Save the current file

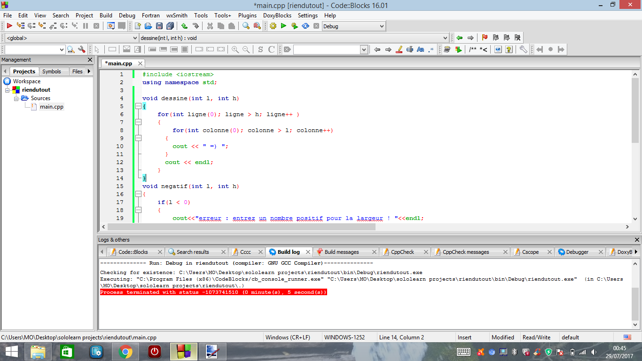(159, 26)
